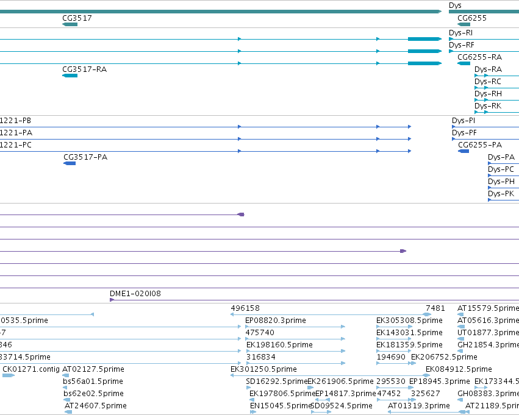Select the GH21854.3prime EST label

coord(489,346)
